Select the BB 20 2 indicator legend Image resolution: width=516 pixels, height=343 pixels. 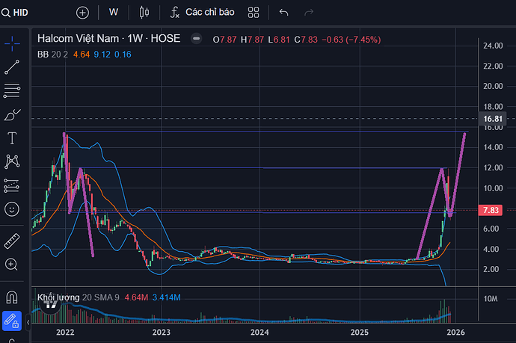click(x=52, y=55)
